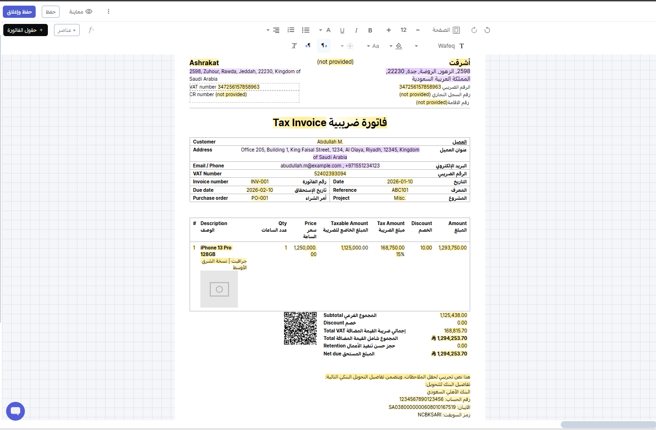This screenshot has width=656, height=430.
Task: Click the عناصر add elements button
Action: pyautogui.click(x=67, y=30)
